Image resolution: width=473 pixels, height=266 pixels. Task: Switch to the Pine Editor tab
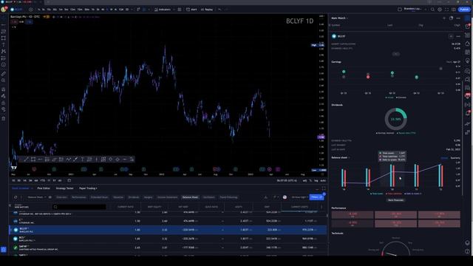coord(44,188)
